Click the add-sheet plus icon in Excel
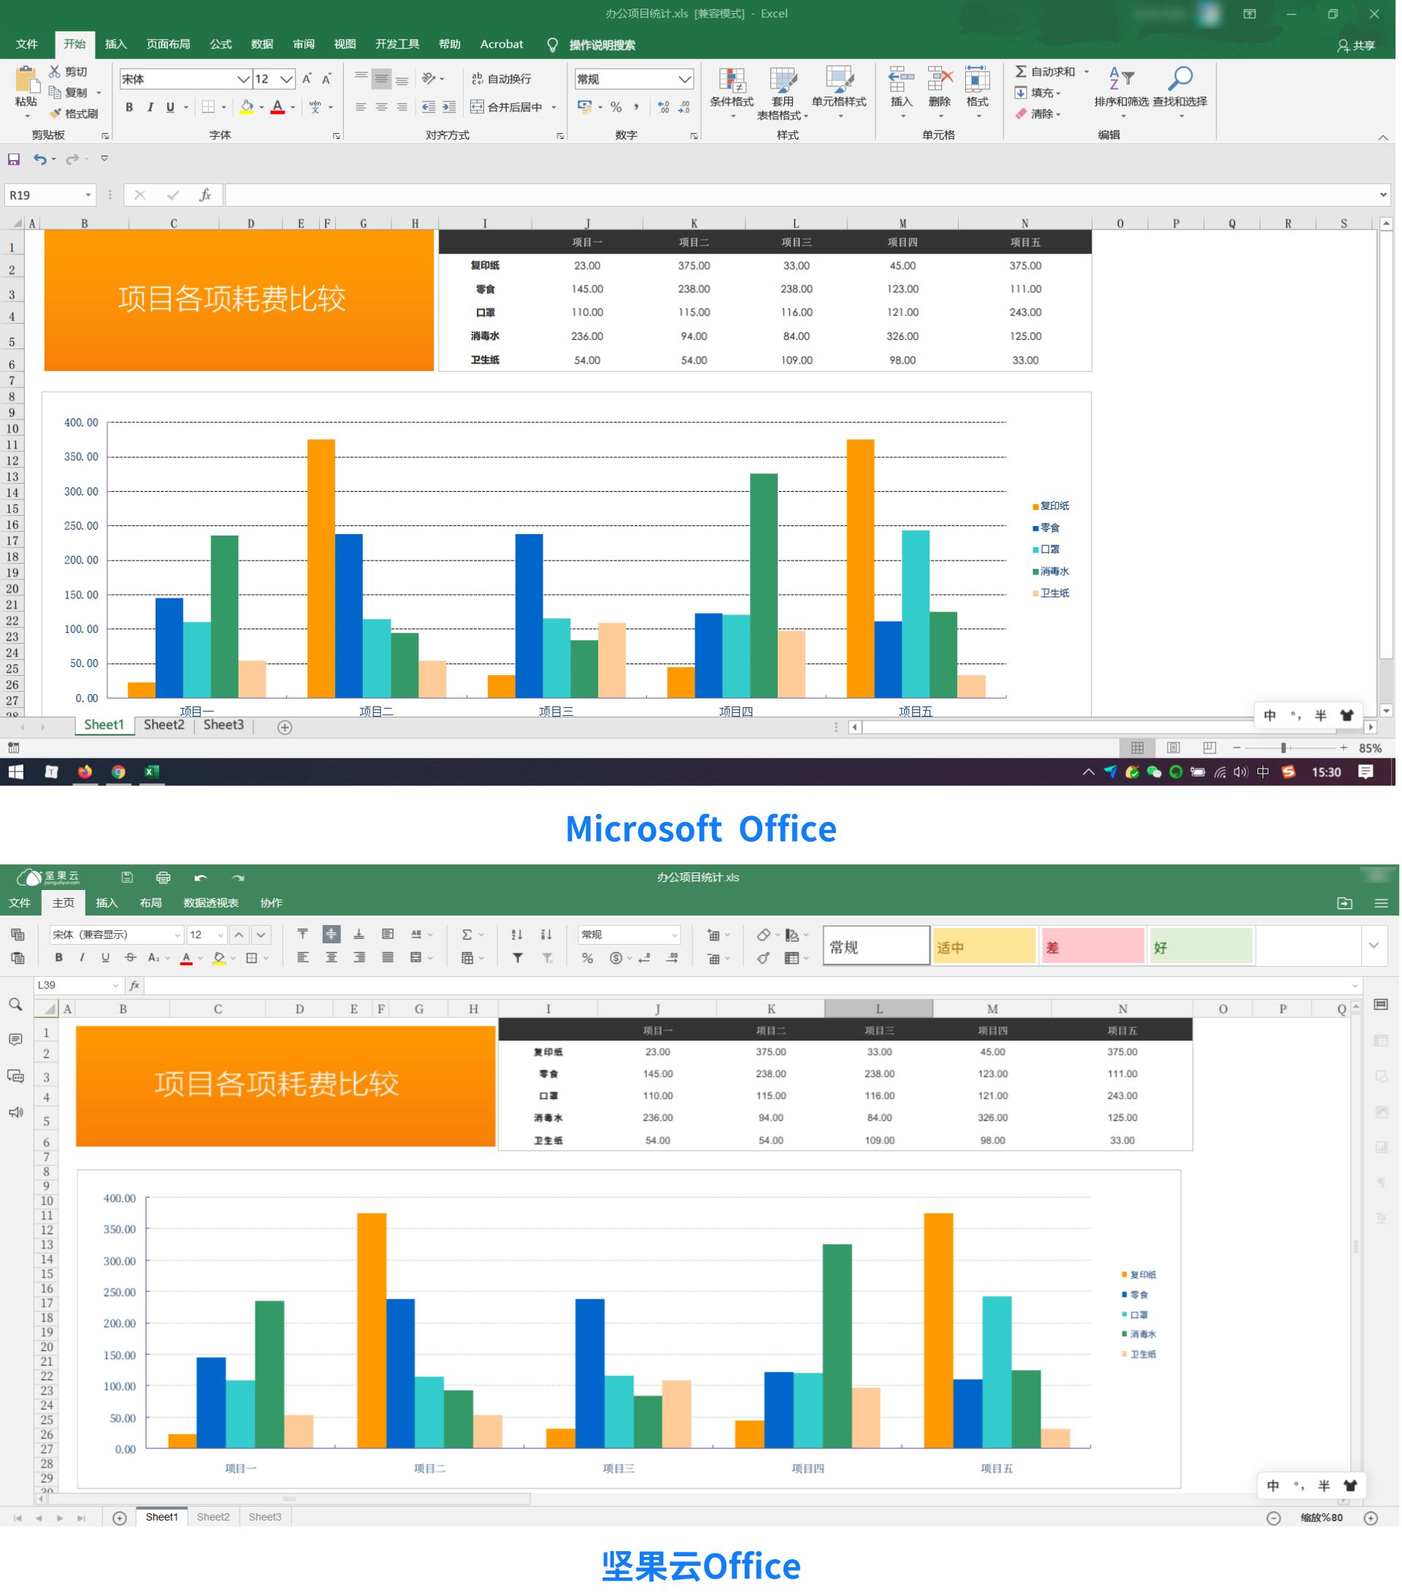The width and height of the screenshot is (1402, 1595). pos(285,727)
